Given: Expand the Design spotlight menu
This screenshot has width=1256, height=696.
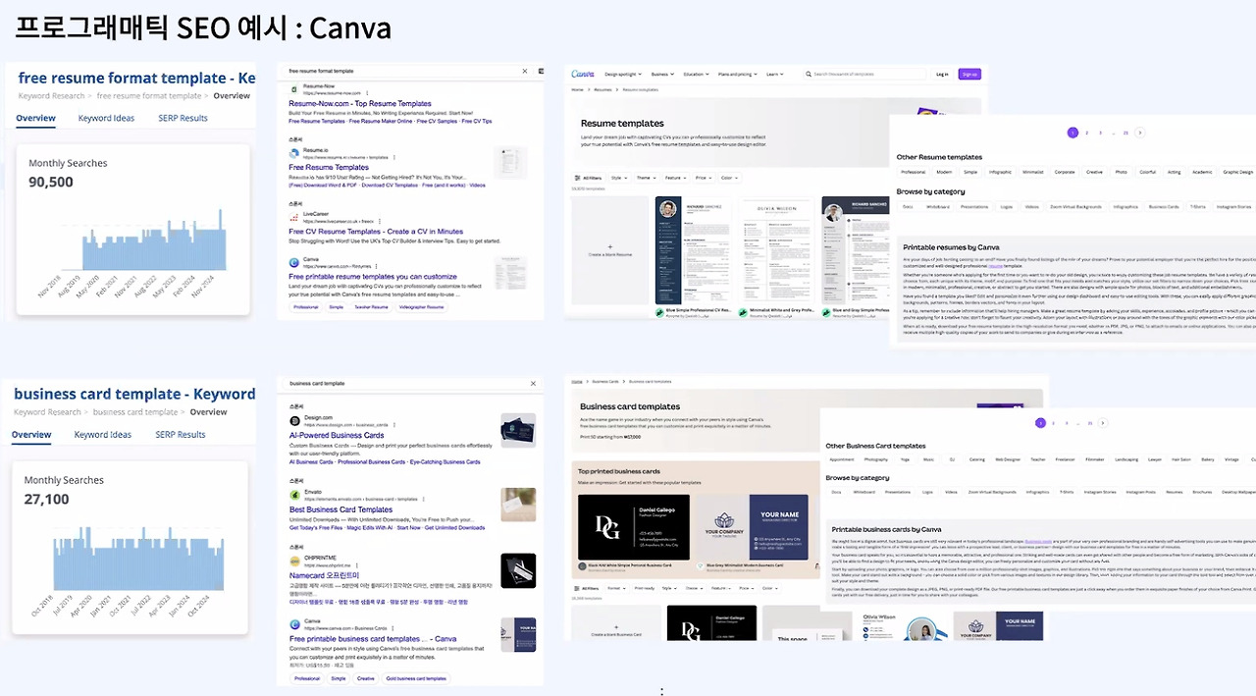Looking at the screenshot, I should pos(623,74).
